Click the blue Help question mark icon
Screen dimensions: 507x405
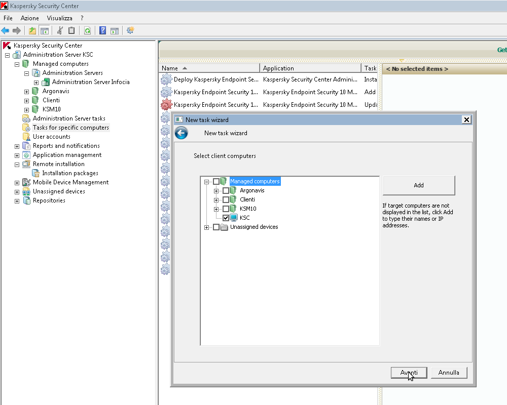point(102,31)
